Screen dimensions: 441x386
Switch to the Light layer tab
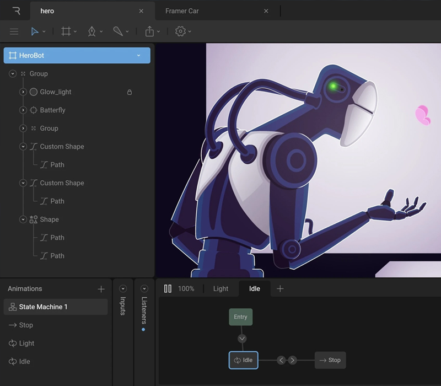[x=220, y=288]
